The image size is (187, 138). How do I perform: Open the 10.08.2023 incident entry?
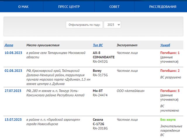(13, 53)
